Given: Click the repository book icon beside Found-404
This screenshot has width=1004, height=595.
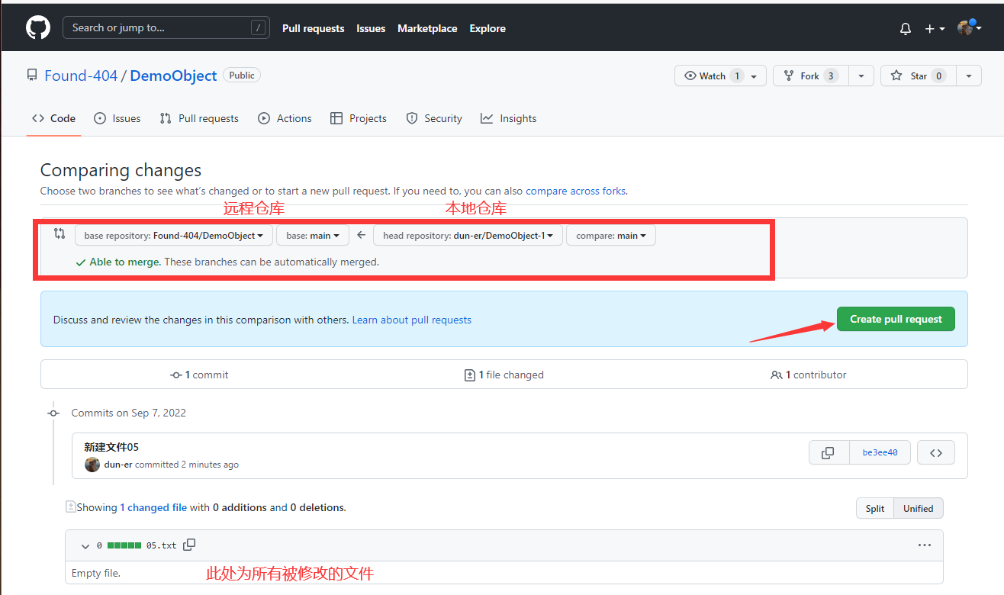Looking at the screenshot, I should click(x=31, y=74).
